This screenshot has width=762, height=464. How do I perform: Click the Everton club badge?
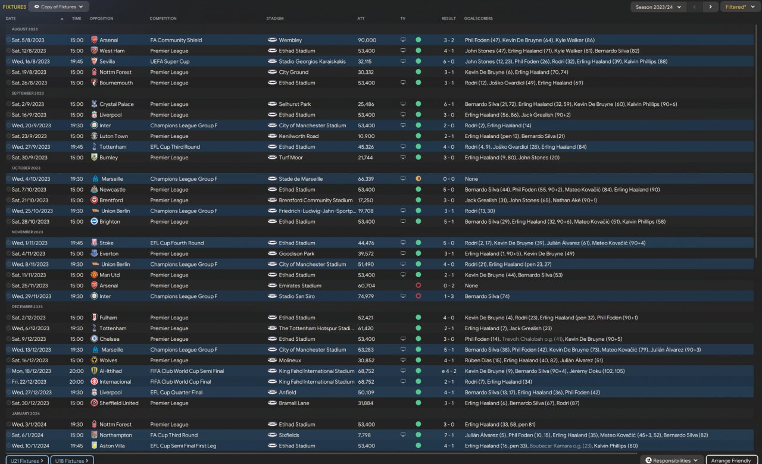(x=94, y=253)
